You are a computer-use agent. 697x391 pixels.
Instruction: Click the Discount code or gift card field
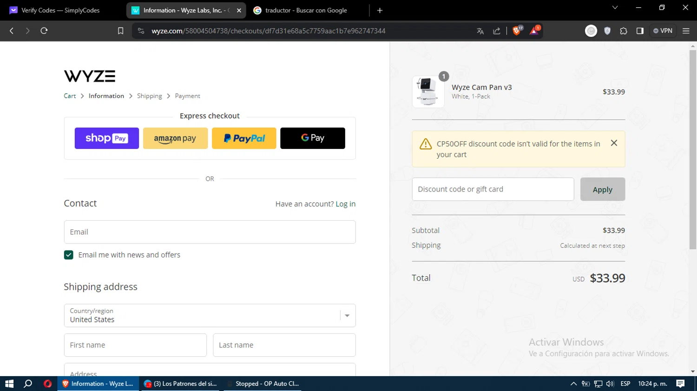click(493, 189)
